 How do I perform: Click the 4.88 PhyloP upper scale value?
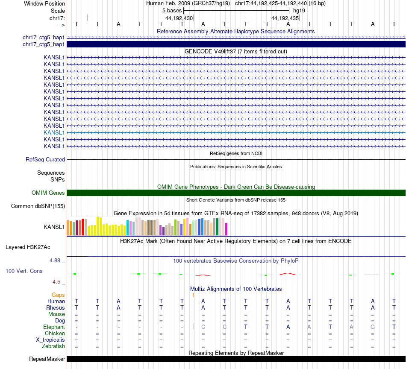pos(55,261)
